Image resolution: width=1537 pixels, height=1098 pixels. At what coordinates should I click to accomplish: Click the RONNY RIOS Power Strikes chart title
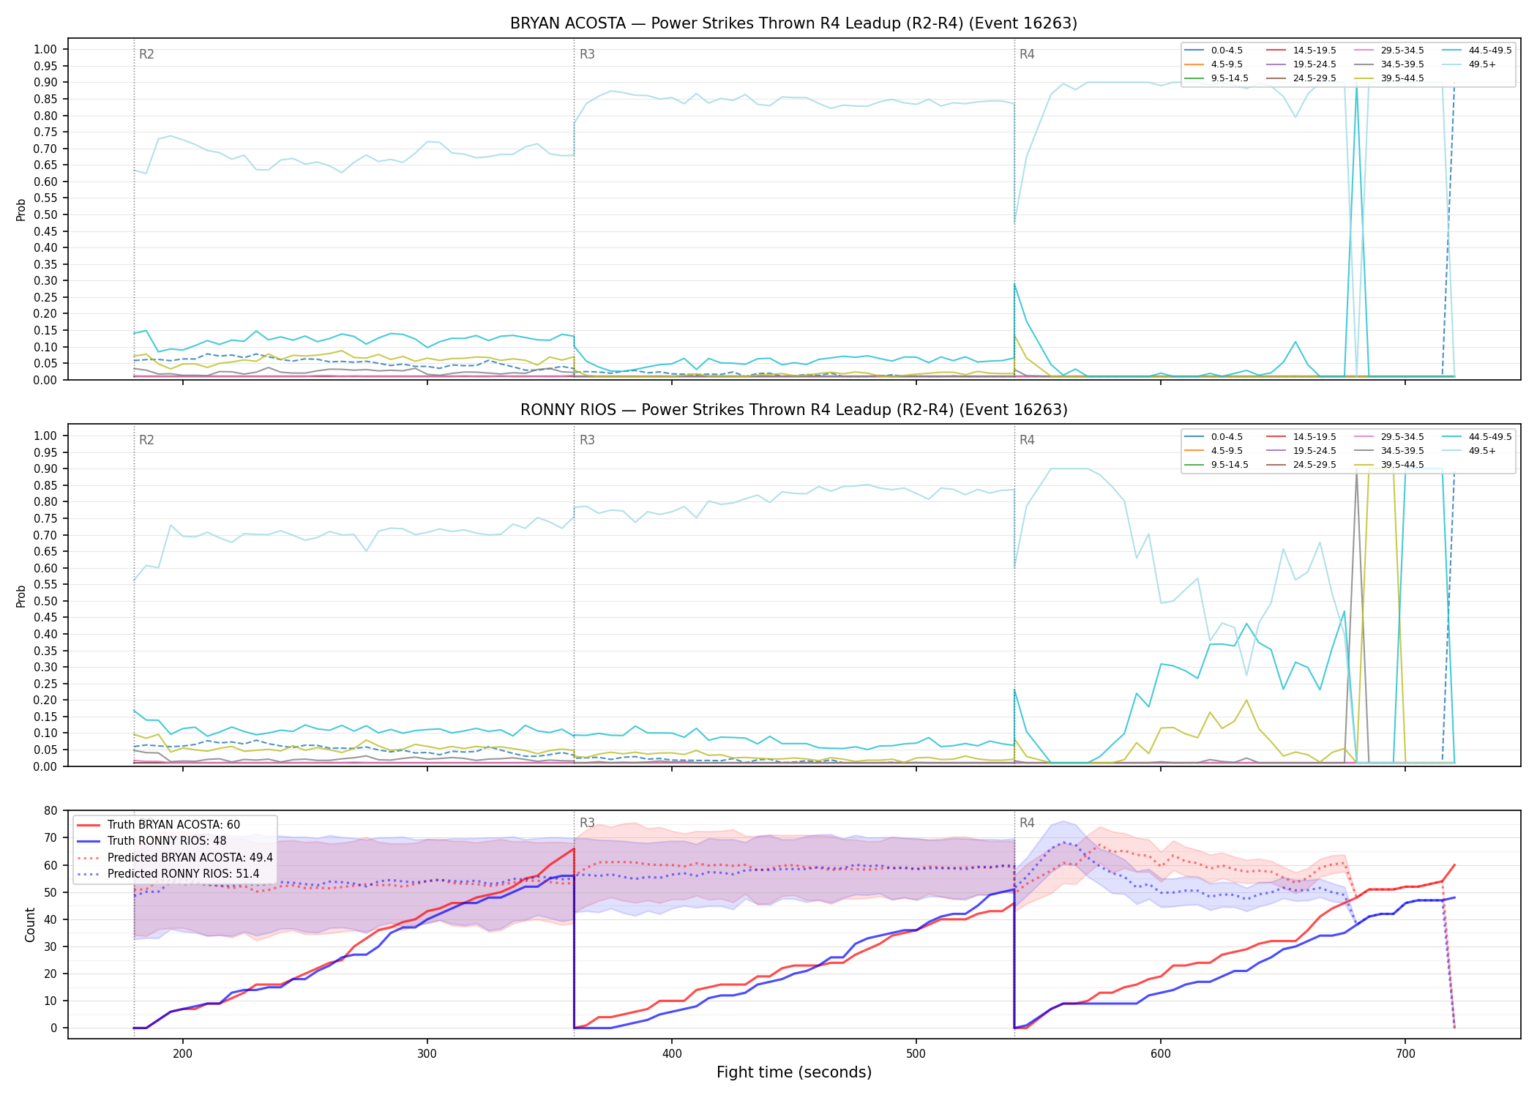point(793,410)
